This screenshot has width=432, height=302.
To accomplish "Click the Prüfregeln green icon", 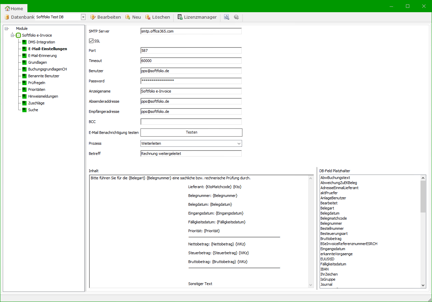I will click(x=24, y=83).
